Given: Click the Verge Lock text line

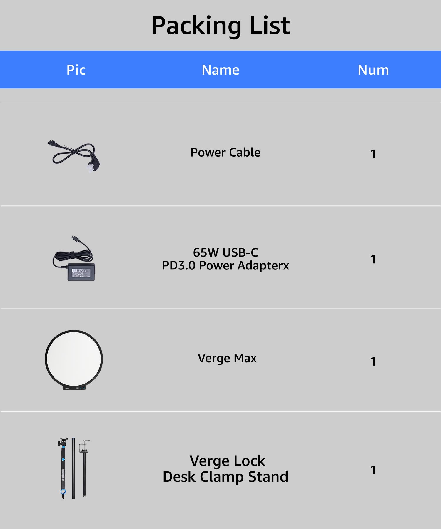Looking at the screenshot, I should click(227, 461).
